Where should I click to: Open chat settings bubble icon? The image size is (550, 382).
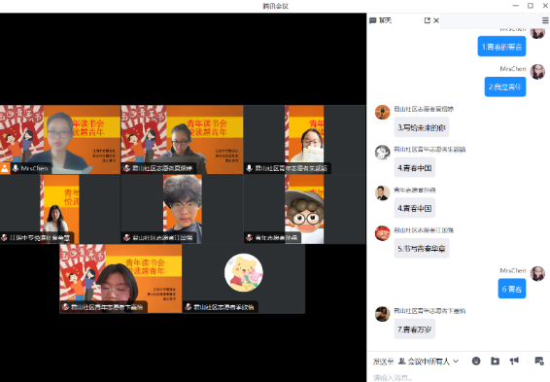coord(539,361)
